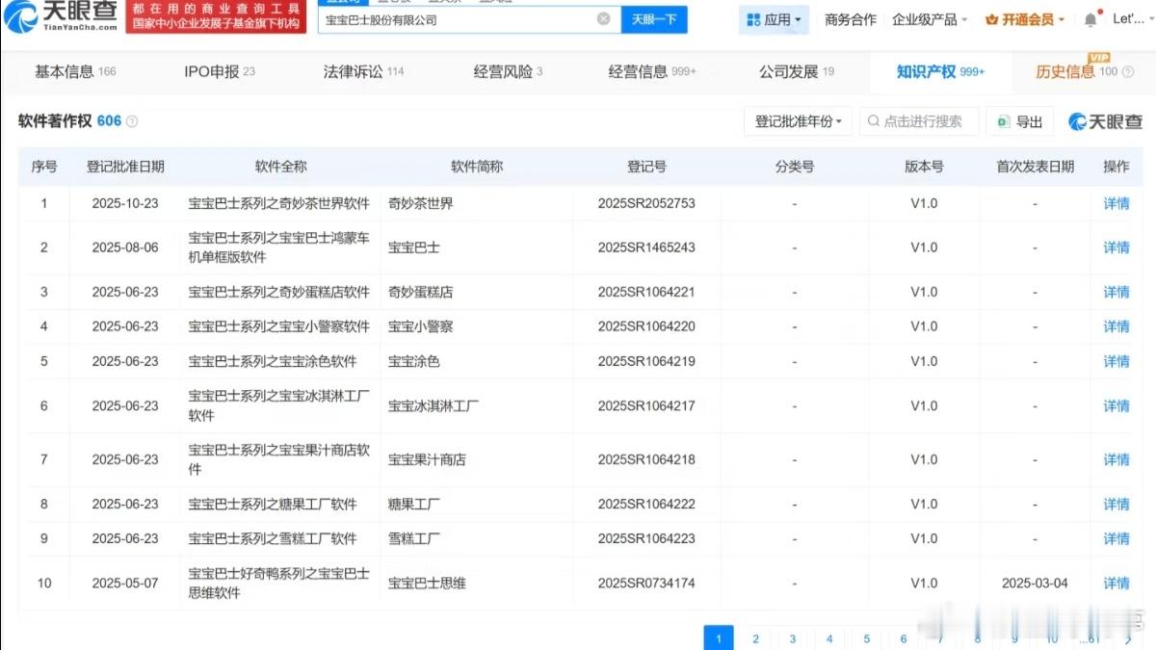Switch to 公司发展 tab
This screenshot has height=650, width=1156.
tap(797, 71)
